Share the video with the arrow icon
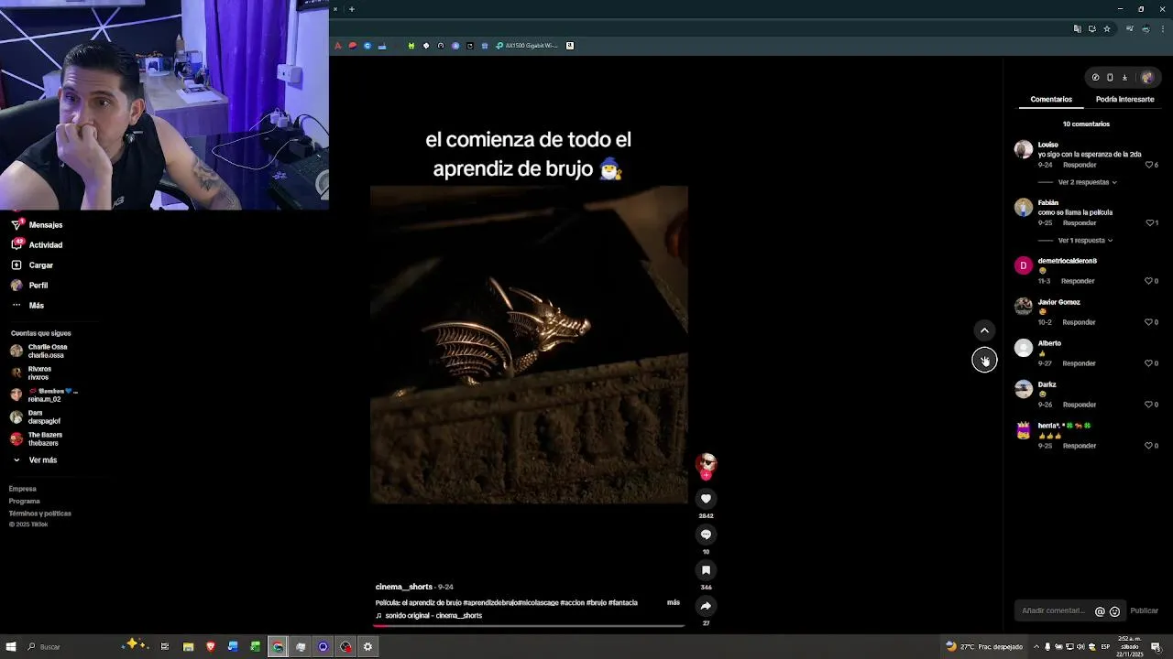Image resolution: width=1173 pixels, height=659 pixels. point(706,606)
